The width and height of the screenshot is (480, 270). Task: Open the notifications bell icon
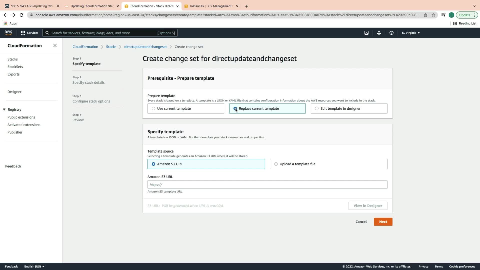tap(379, 33)
